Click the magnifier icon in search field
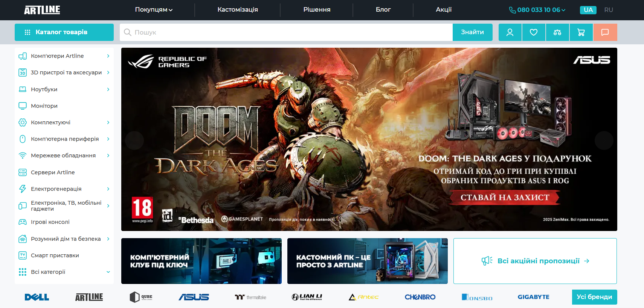The image size is (644, 308). coord(128,32)
